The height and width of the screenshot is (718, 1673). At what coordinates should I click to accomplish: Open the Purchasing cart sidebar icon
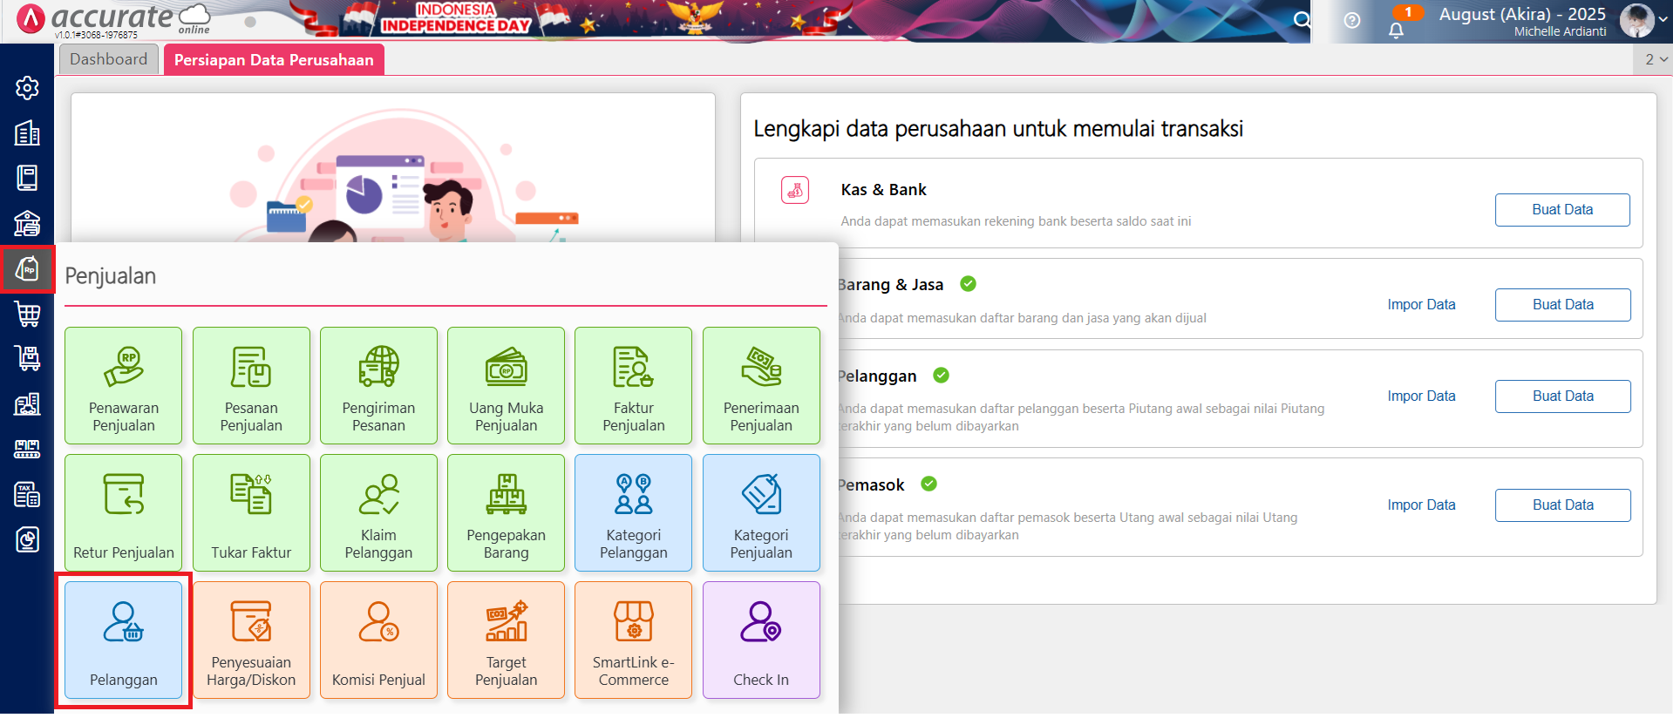coord(27,314)
